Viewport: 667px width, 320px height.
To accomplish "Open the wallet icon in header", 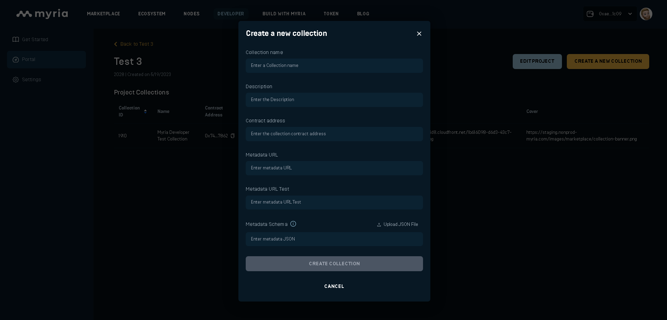I will 590,14.
